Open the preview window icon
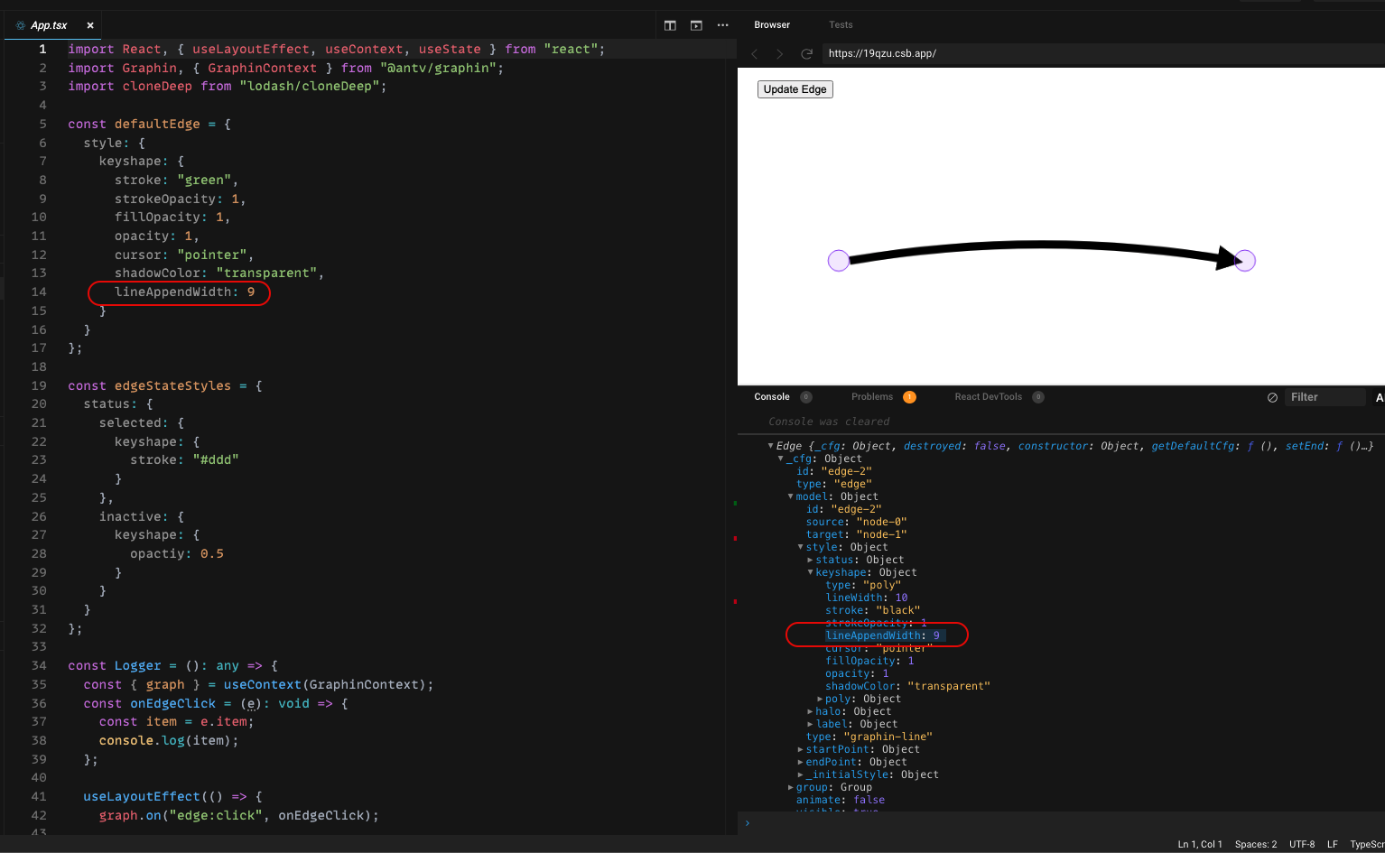 pyautogui.click(x=696, y=25)
